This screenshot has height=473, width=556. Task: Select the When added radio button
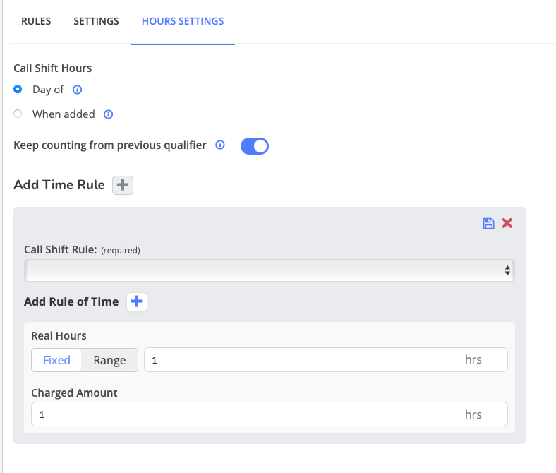pos(18,114)
